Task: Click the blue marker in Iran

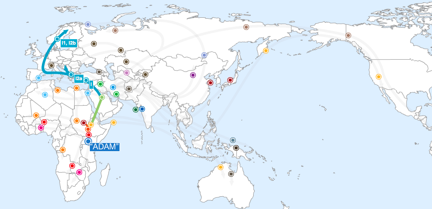Action: pyautogui.click(x=113, y=87)
